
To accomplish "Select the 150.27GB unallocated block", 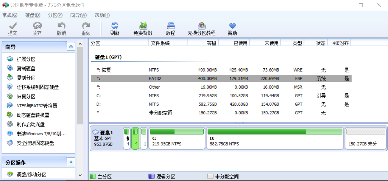I will coord(365,138).
